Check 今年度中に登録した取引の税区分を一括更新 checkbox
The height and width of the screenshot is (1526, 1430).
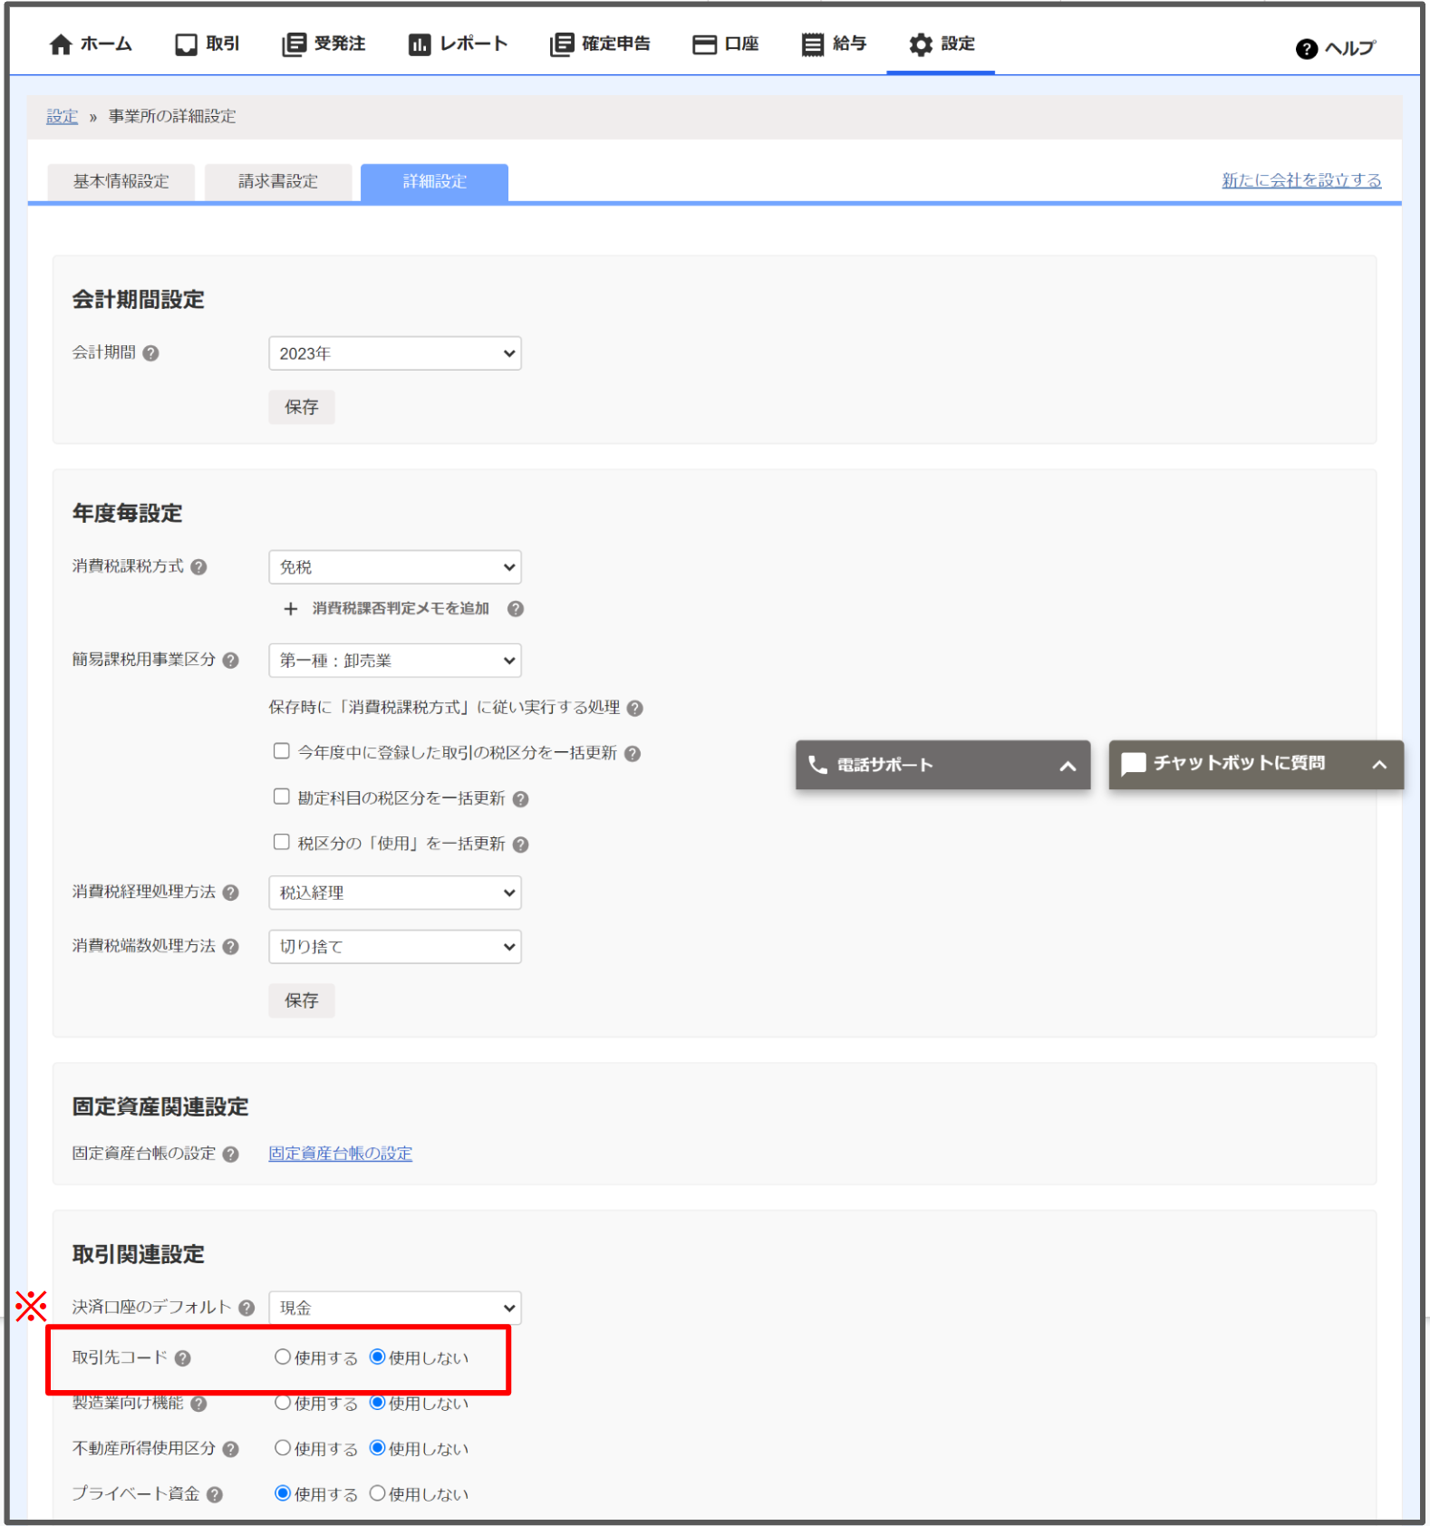click(282, 752)
